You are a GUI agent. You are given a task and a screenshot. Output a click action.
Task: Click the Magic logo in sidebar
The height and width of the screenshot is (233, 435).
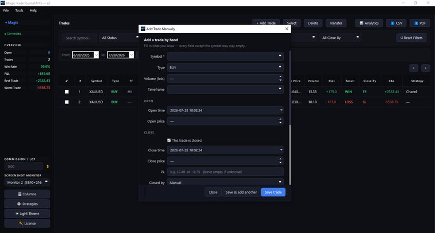11,23
